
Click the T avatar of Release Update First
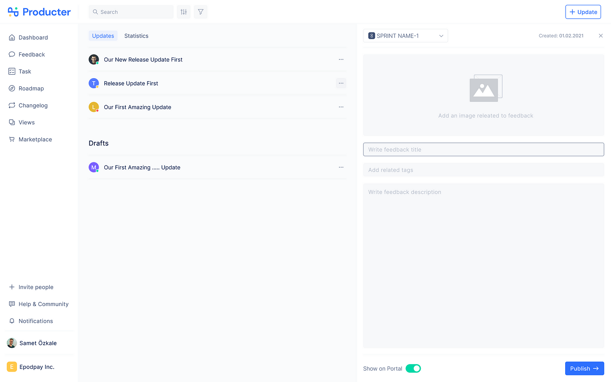(x=94, y=83)
